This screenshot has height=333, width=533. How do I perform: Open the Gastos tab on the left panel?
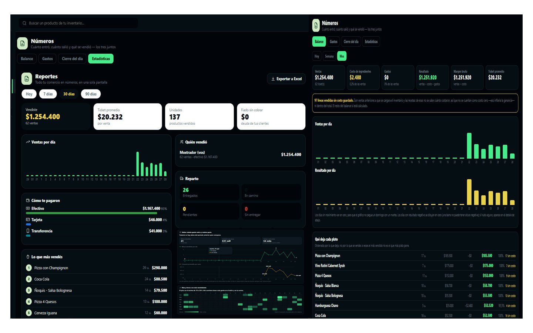pos(47,59)
